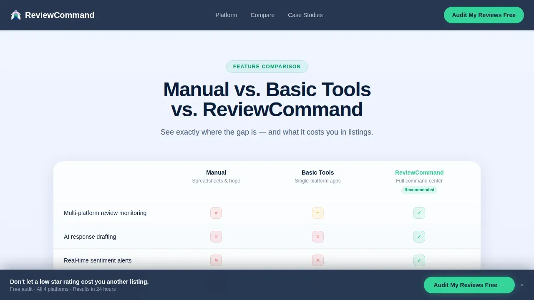Image resolution: width=534 pixels, height=300 pixels.
Task: Click the Manual cross for Multi-platform review monitoring
Action: click(216, 213)
